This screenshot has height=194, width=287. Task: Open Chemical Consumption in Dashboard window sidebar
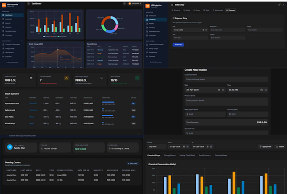pyautogui.click(x=12, y=44)
